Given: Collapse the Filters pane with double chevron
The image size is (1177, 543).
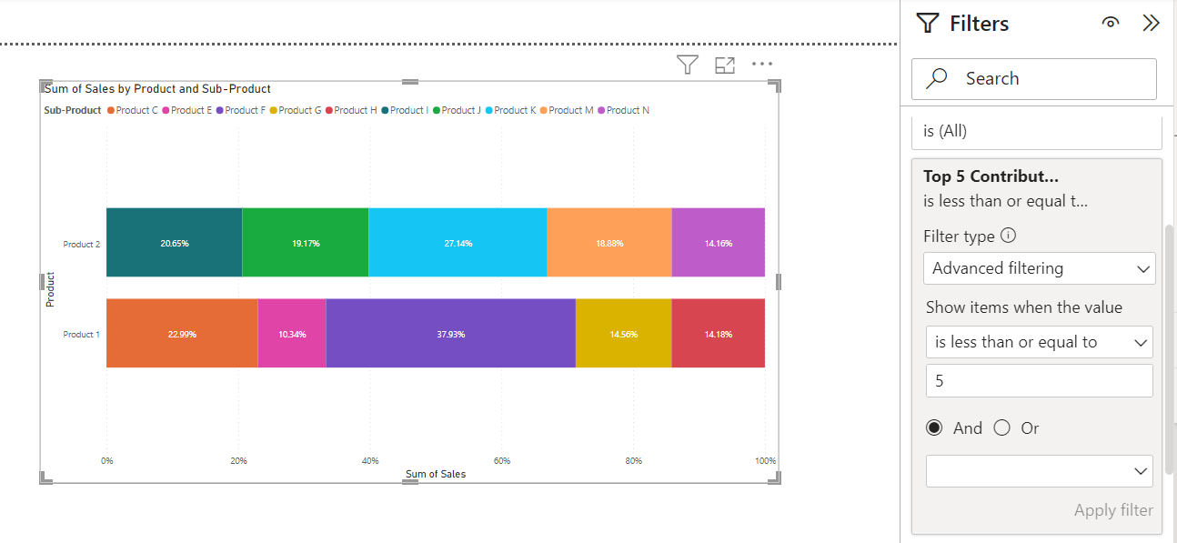Looking at the screenshot, I should coord(1151,23).
